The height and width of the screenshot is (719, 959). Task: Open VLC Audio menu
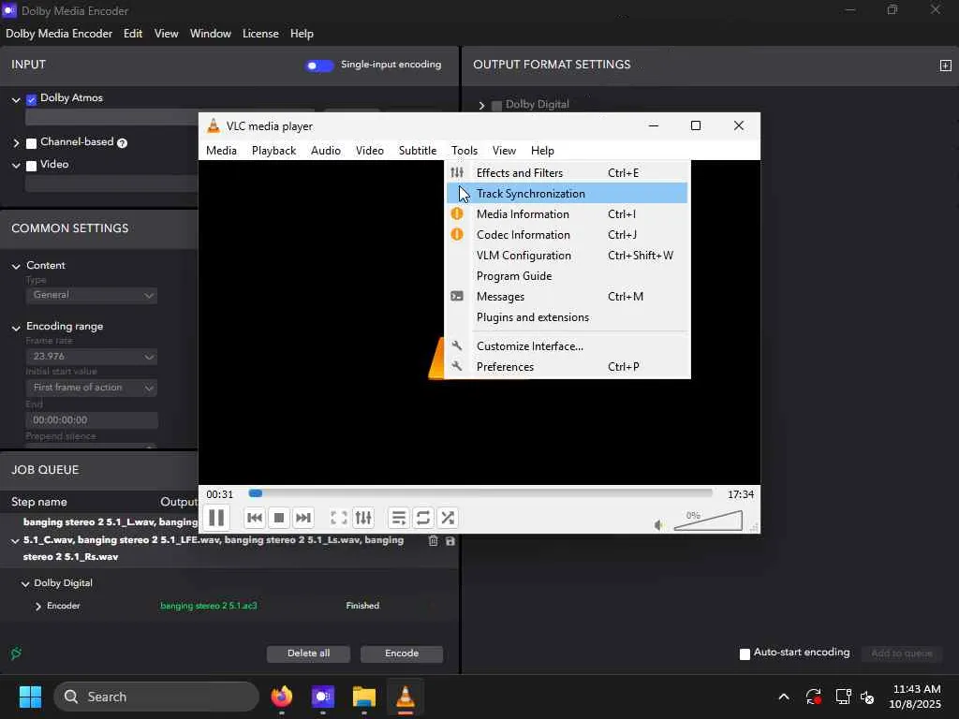[325, 151]
